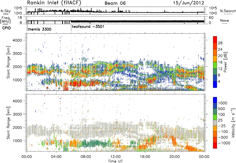This screenshot has width=236, height=163.
Task: Select the 'N.Sky' legend label
Action: (x=6, y=11)
